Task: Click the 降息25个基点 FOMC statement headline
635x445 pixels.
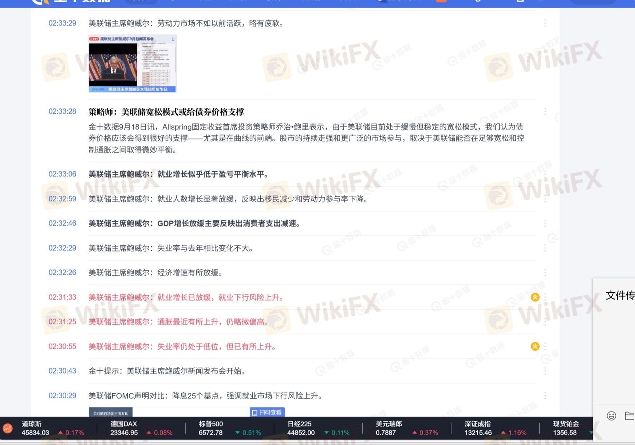Action: [205, 396]
